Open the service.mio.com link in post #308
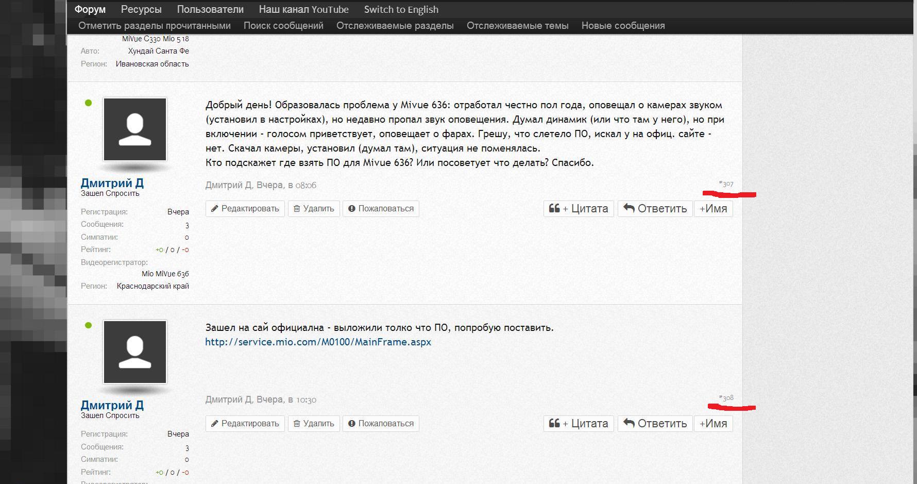Image resolution: width=917 pixels, height=484 pixels. point(318,342)
